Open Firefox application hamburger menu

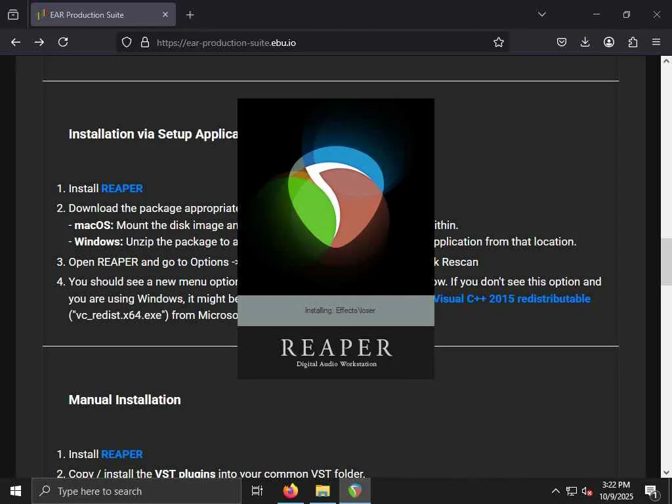tap(656, 42)
